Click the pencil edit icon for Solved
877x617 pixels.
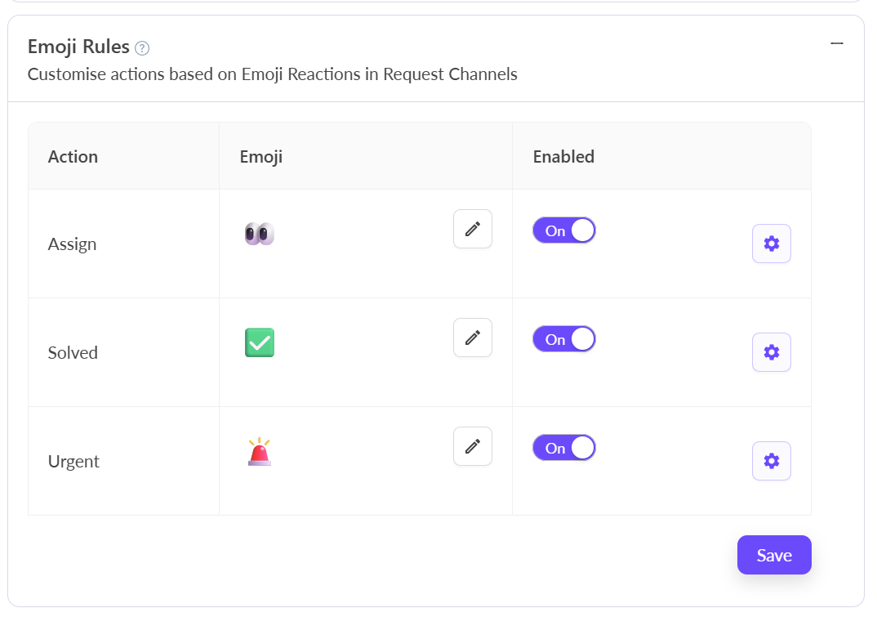(x=473, y=338)
